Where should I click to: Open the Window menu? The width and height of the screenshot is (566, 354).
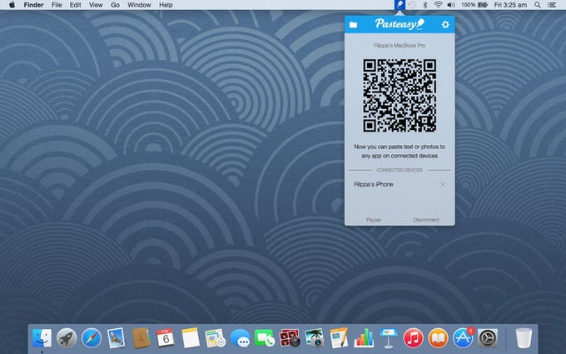(x=139, y=5)
